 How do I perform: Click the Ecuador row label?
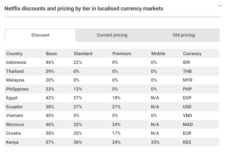point(14,107)
